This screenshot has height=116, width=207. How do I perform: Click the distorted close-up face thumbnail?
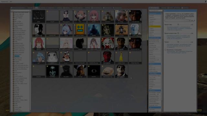pyautogui.click(x=122, y=16)
